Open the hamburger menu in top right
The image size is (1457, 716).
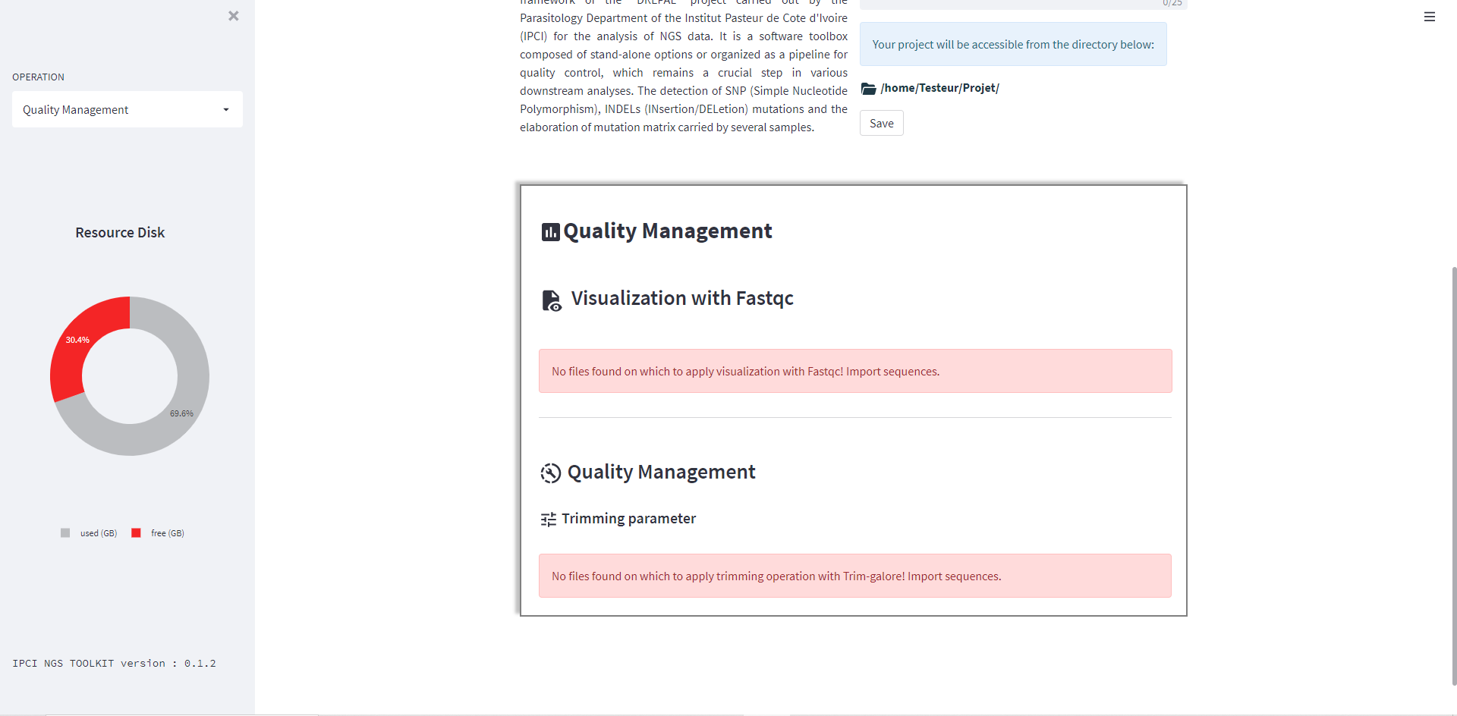(1430, 17)
